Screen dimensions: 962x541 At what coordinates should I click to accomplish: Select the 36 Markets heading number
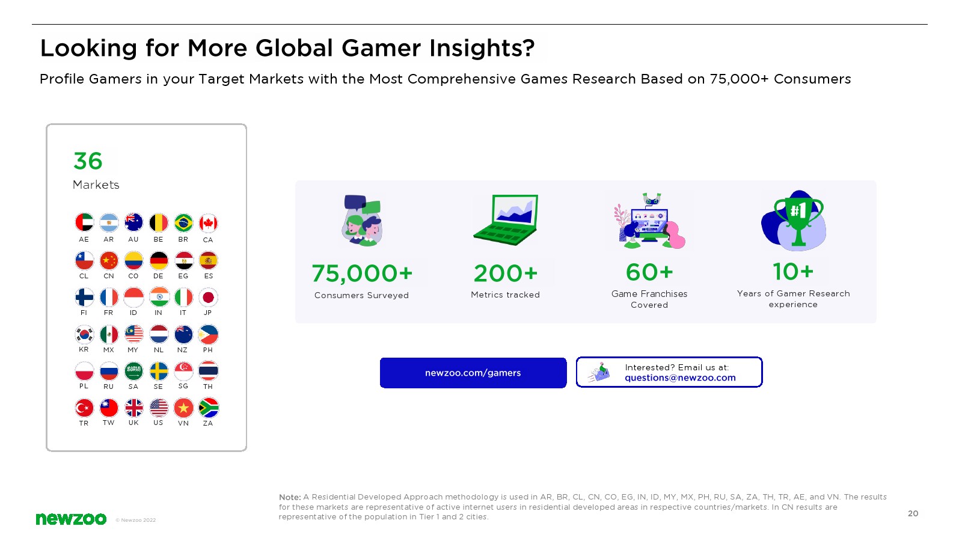(x=88, y=161)
